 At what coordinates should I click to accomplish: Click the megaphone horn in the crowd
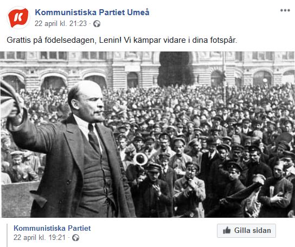(x=140, y=159)
